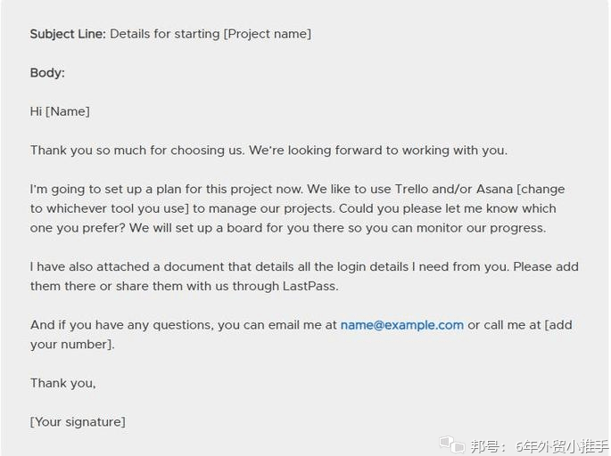Image resolution: width=611 pixels, height=456 pixels.
Task: Click the [Project name] placeholder text
Action: pyautogui.click(x=268, y=34)
